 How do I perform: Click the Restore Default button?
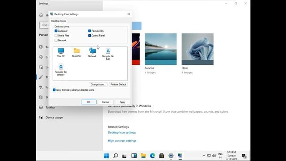(x=118, y=85)
